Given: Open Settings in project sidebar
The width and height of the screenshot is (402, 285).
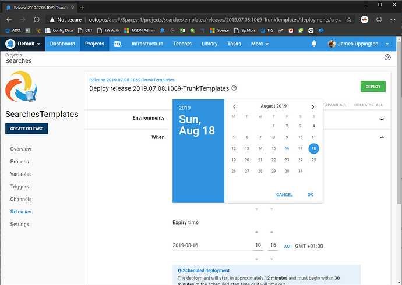Looking at the screenshot, I should (x=20, y=225).
